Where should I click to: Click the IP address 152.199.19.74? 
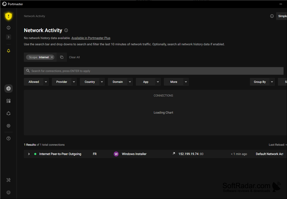(x=188, y=154)
